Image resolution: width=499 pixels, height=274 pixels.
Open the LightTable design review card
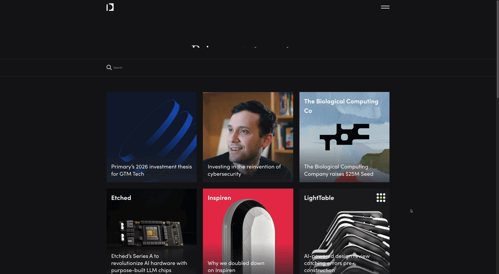point(344,232)
